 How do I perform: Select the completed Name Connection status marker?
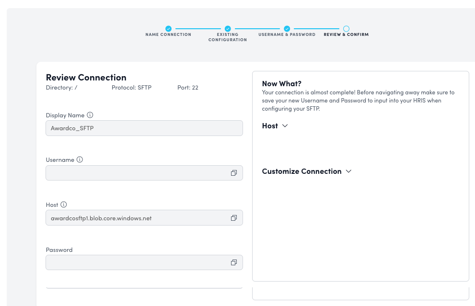pos(168,29)
